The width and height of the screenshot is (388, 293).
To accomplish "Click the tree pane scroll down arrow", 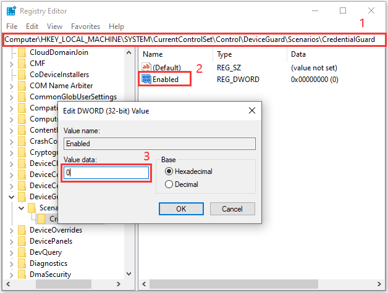I will coord(129,274).
